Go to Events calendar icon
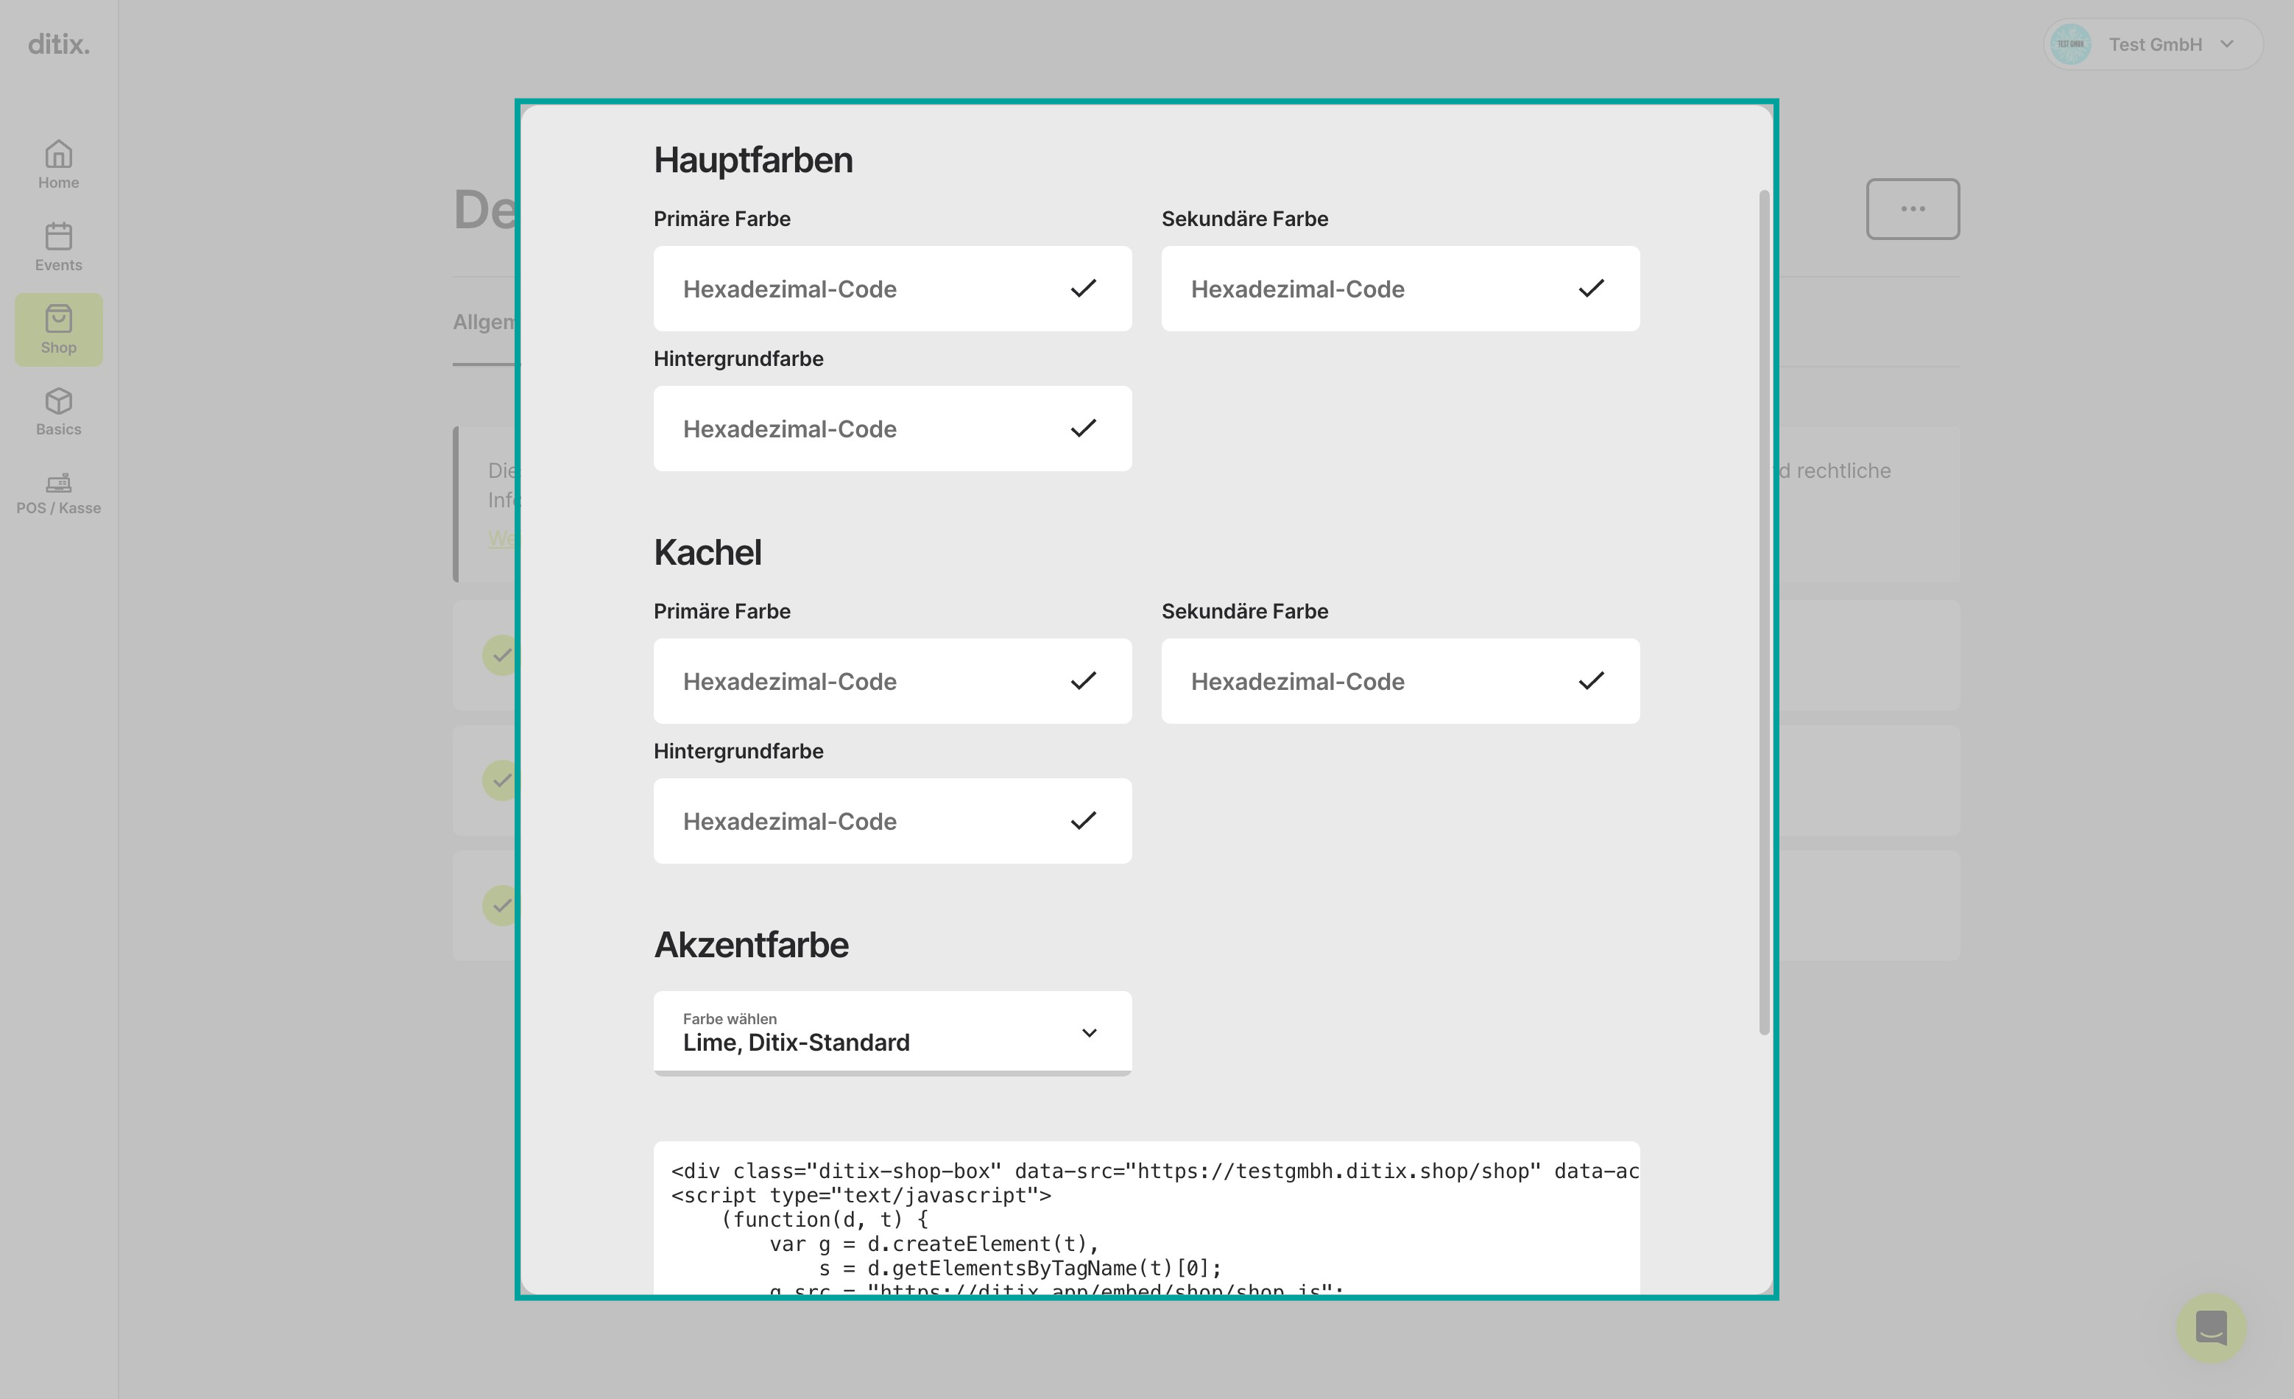The height and width of the screenshot is (1399, 2294). pos(59,236)
